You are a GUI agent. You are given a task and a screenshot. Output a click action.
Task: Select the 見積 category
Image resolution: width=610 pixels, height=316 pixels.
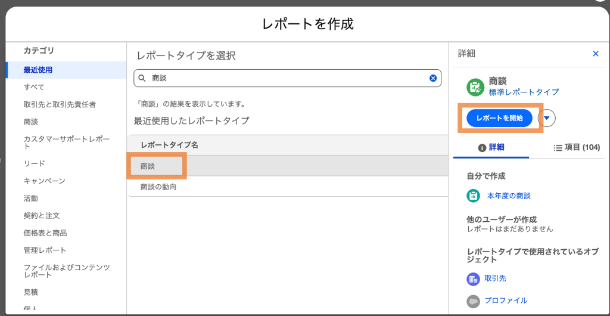coord(31,292)
